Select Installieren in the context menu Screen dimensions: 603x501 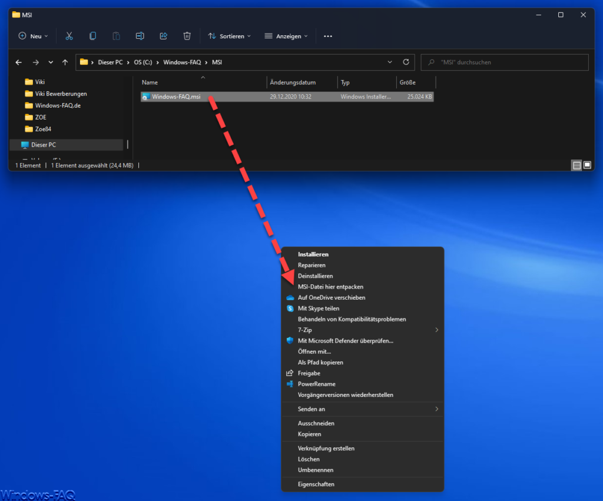coord(363,254)
